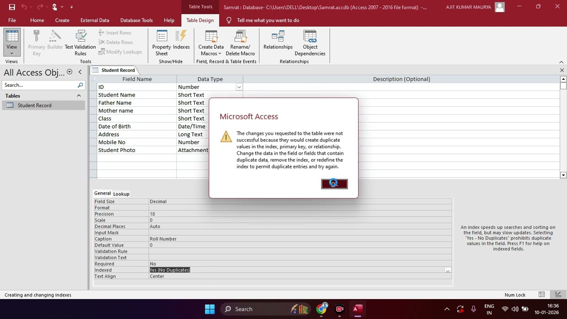Open the Database Tools tab
The height and width of the screenshot is (319, 567).
pyautogui.click(x=136, y=20)
